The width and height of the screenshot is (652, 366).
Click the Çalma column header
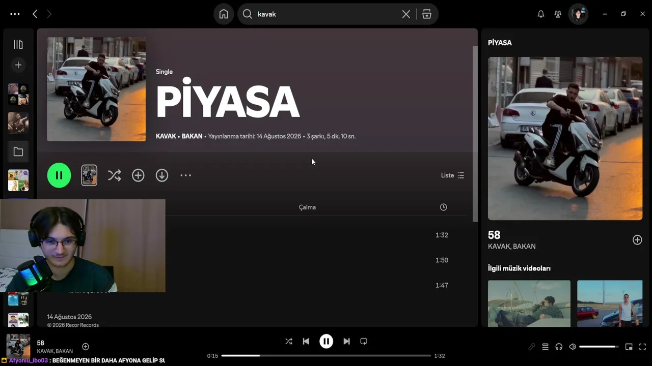(307, 207)
